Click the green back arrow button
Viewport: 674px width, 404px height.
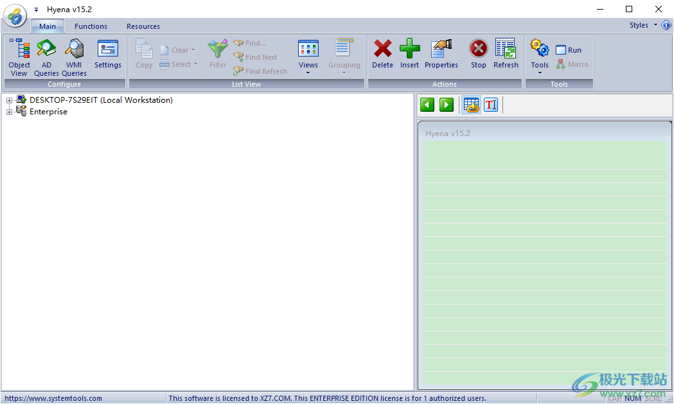coord(427,105)
